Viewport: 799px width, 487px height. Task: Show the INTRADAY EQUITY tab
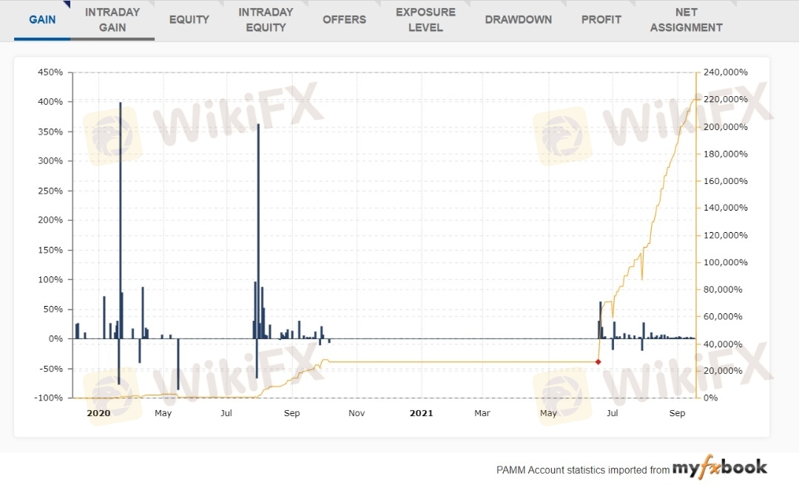pos(266,20)
